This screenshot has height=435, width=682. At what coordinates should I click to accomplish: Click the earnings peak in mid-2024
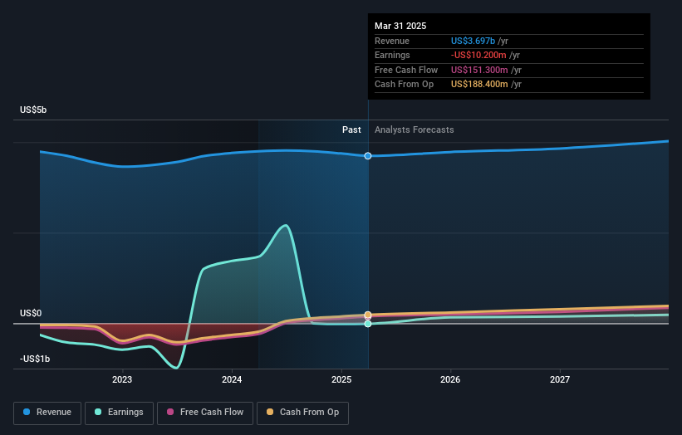285,225
